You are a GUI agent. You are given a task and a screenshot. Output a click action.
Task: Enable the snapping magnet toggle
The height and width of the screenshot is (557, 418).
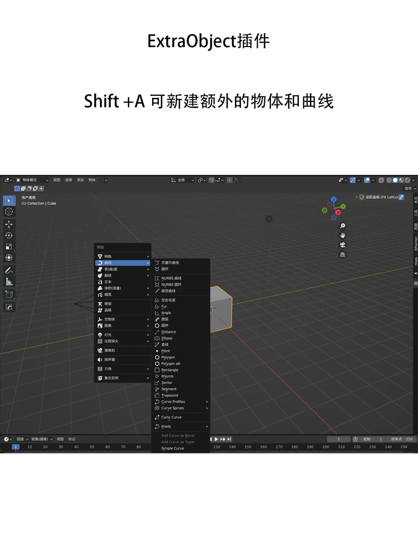[212, 180]
